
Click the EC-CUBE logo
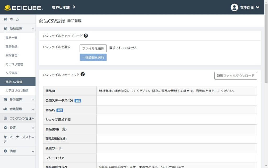click(x=24, y=8)
